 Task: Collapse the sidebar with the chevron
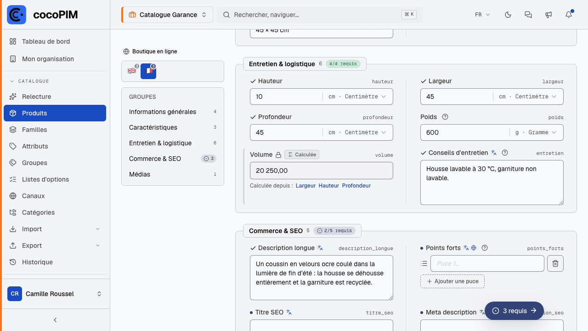point(55,320)
